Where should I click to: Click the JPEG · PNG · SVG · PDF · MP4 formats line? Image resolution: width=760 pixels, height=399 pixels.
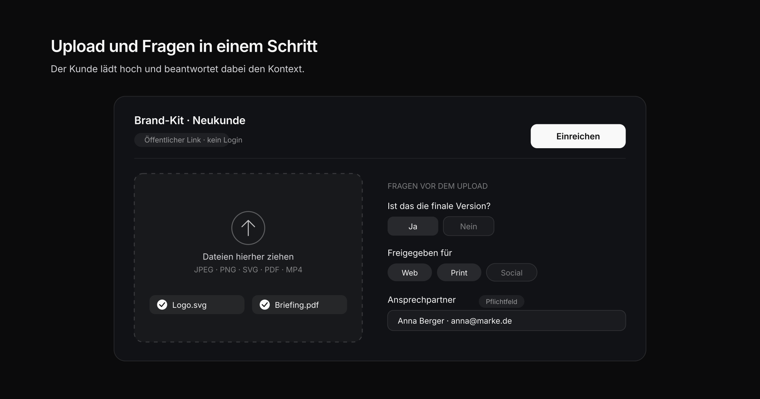(248, 269)
